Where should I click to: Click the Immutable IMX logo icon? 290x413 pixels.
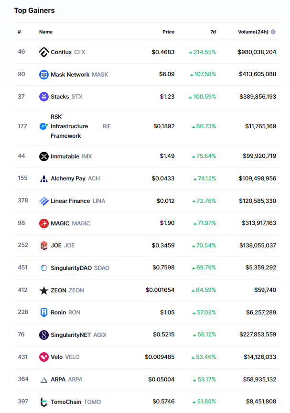coord(44,156)
